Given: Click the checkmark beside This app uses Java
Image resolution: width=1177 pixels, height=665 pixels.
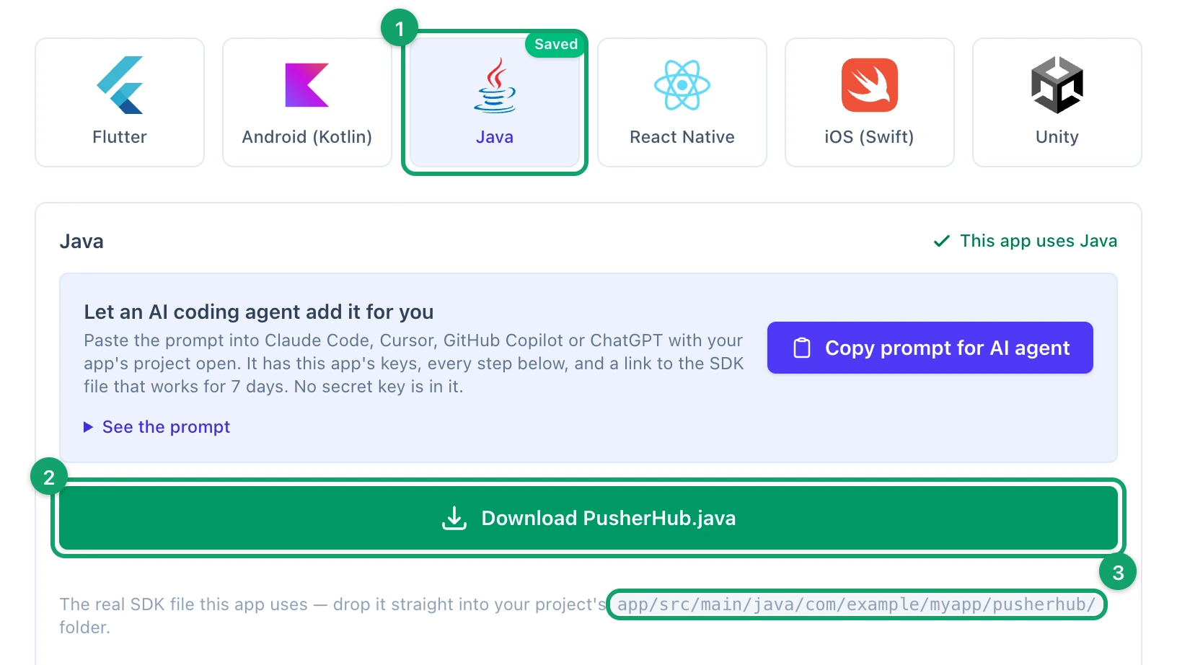Looking at the screenshot, I should tap(942, 241).
